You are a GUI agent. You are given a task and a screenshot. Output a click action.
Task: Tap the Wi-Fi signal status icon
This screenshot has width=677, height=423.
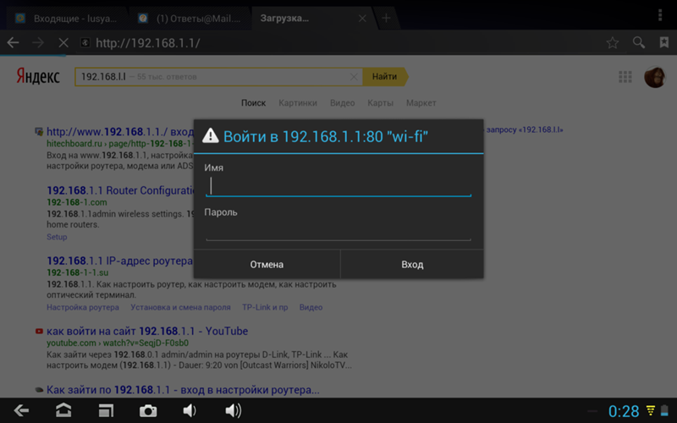[x=650, y=410]
